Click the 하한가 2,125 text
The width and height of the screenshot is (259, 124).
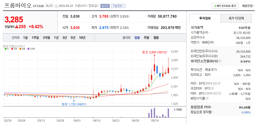[119, 28]
